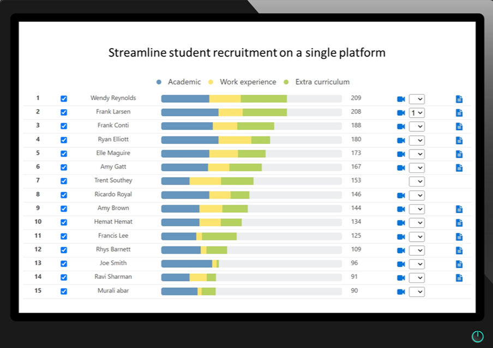Open document icon for Frank Larsen
The image size is (493, 348).
tap(459, 113)
